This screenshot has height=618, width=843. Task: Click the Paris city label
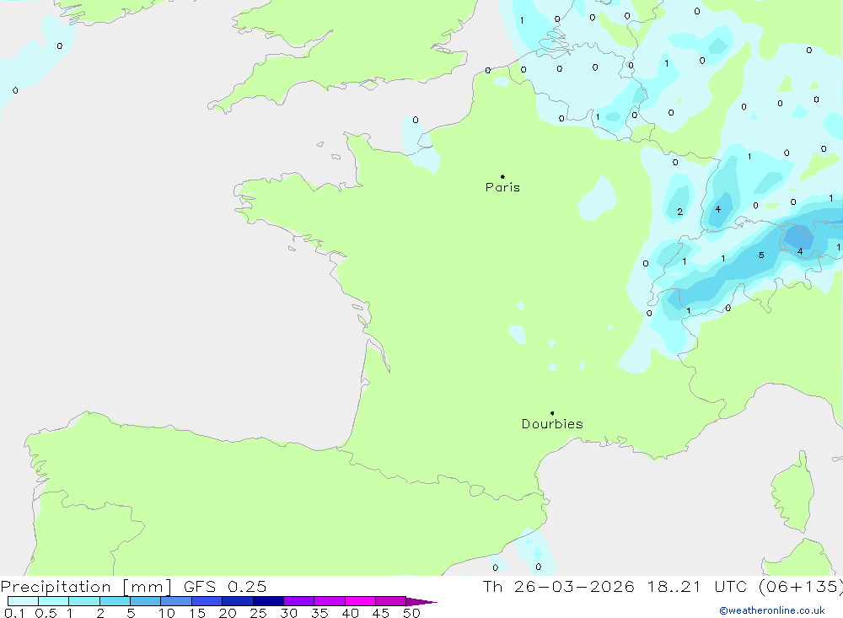click(502, 187)
